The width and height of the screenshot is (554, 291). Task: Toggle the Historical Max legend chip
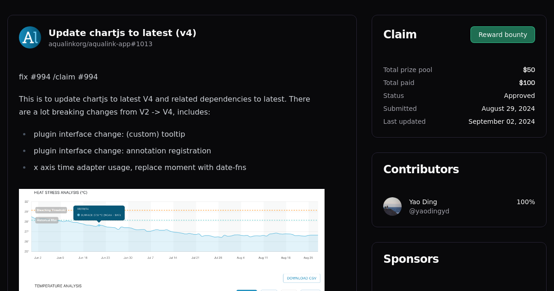(47, 220)
